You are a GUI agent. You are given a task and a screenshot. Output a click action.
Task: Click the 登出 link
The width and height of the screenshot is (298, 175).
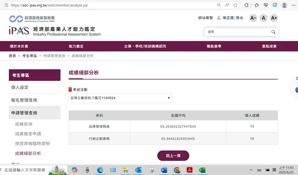pos(240,18)
